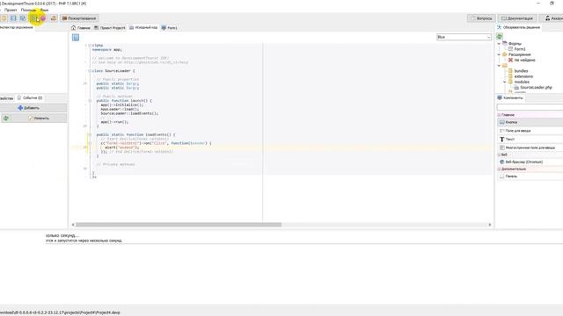Select the Обозреватель решения tab

[x=518, y=27]
